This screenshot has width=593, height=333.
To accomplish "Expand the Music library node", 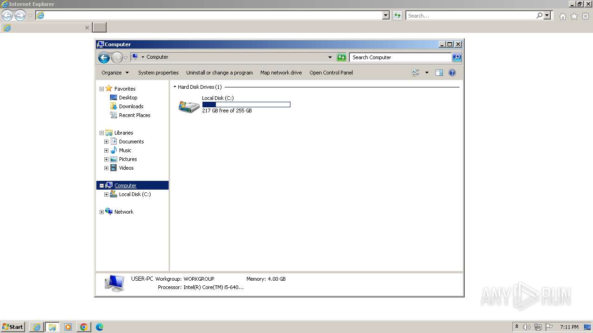I will coord(106,150).
